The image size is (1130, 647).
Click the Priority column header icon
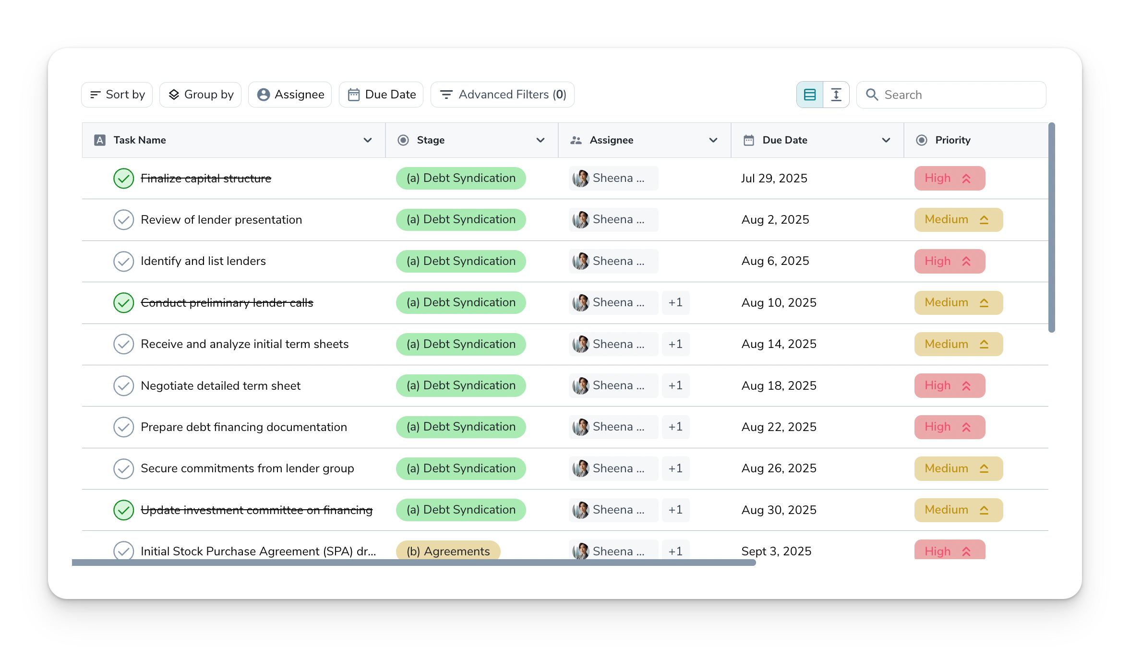click(921, 140)
